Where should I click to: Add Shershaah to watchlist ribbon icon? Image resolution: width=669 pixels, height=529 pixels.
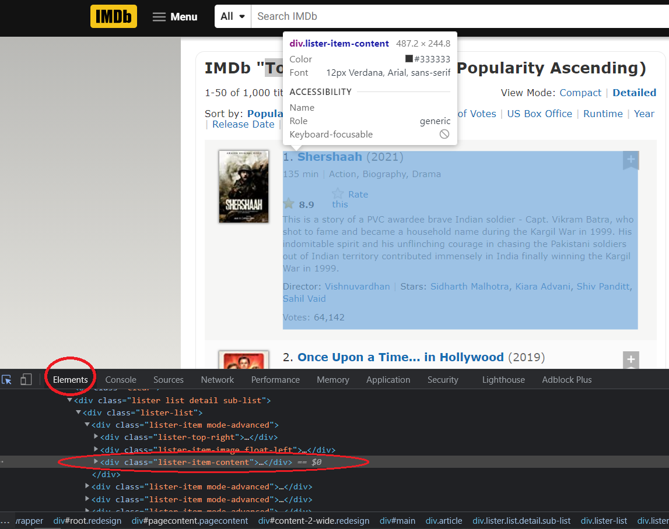click(631, 160)
